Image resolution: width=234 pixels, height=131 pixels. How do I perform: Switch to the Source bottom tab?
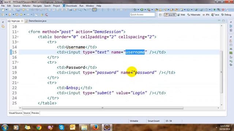[x=27, y=113]
